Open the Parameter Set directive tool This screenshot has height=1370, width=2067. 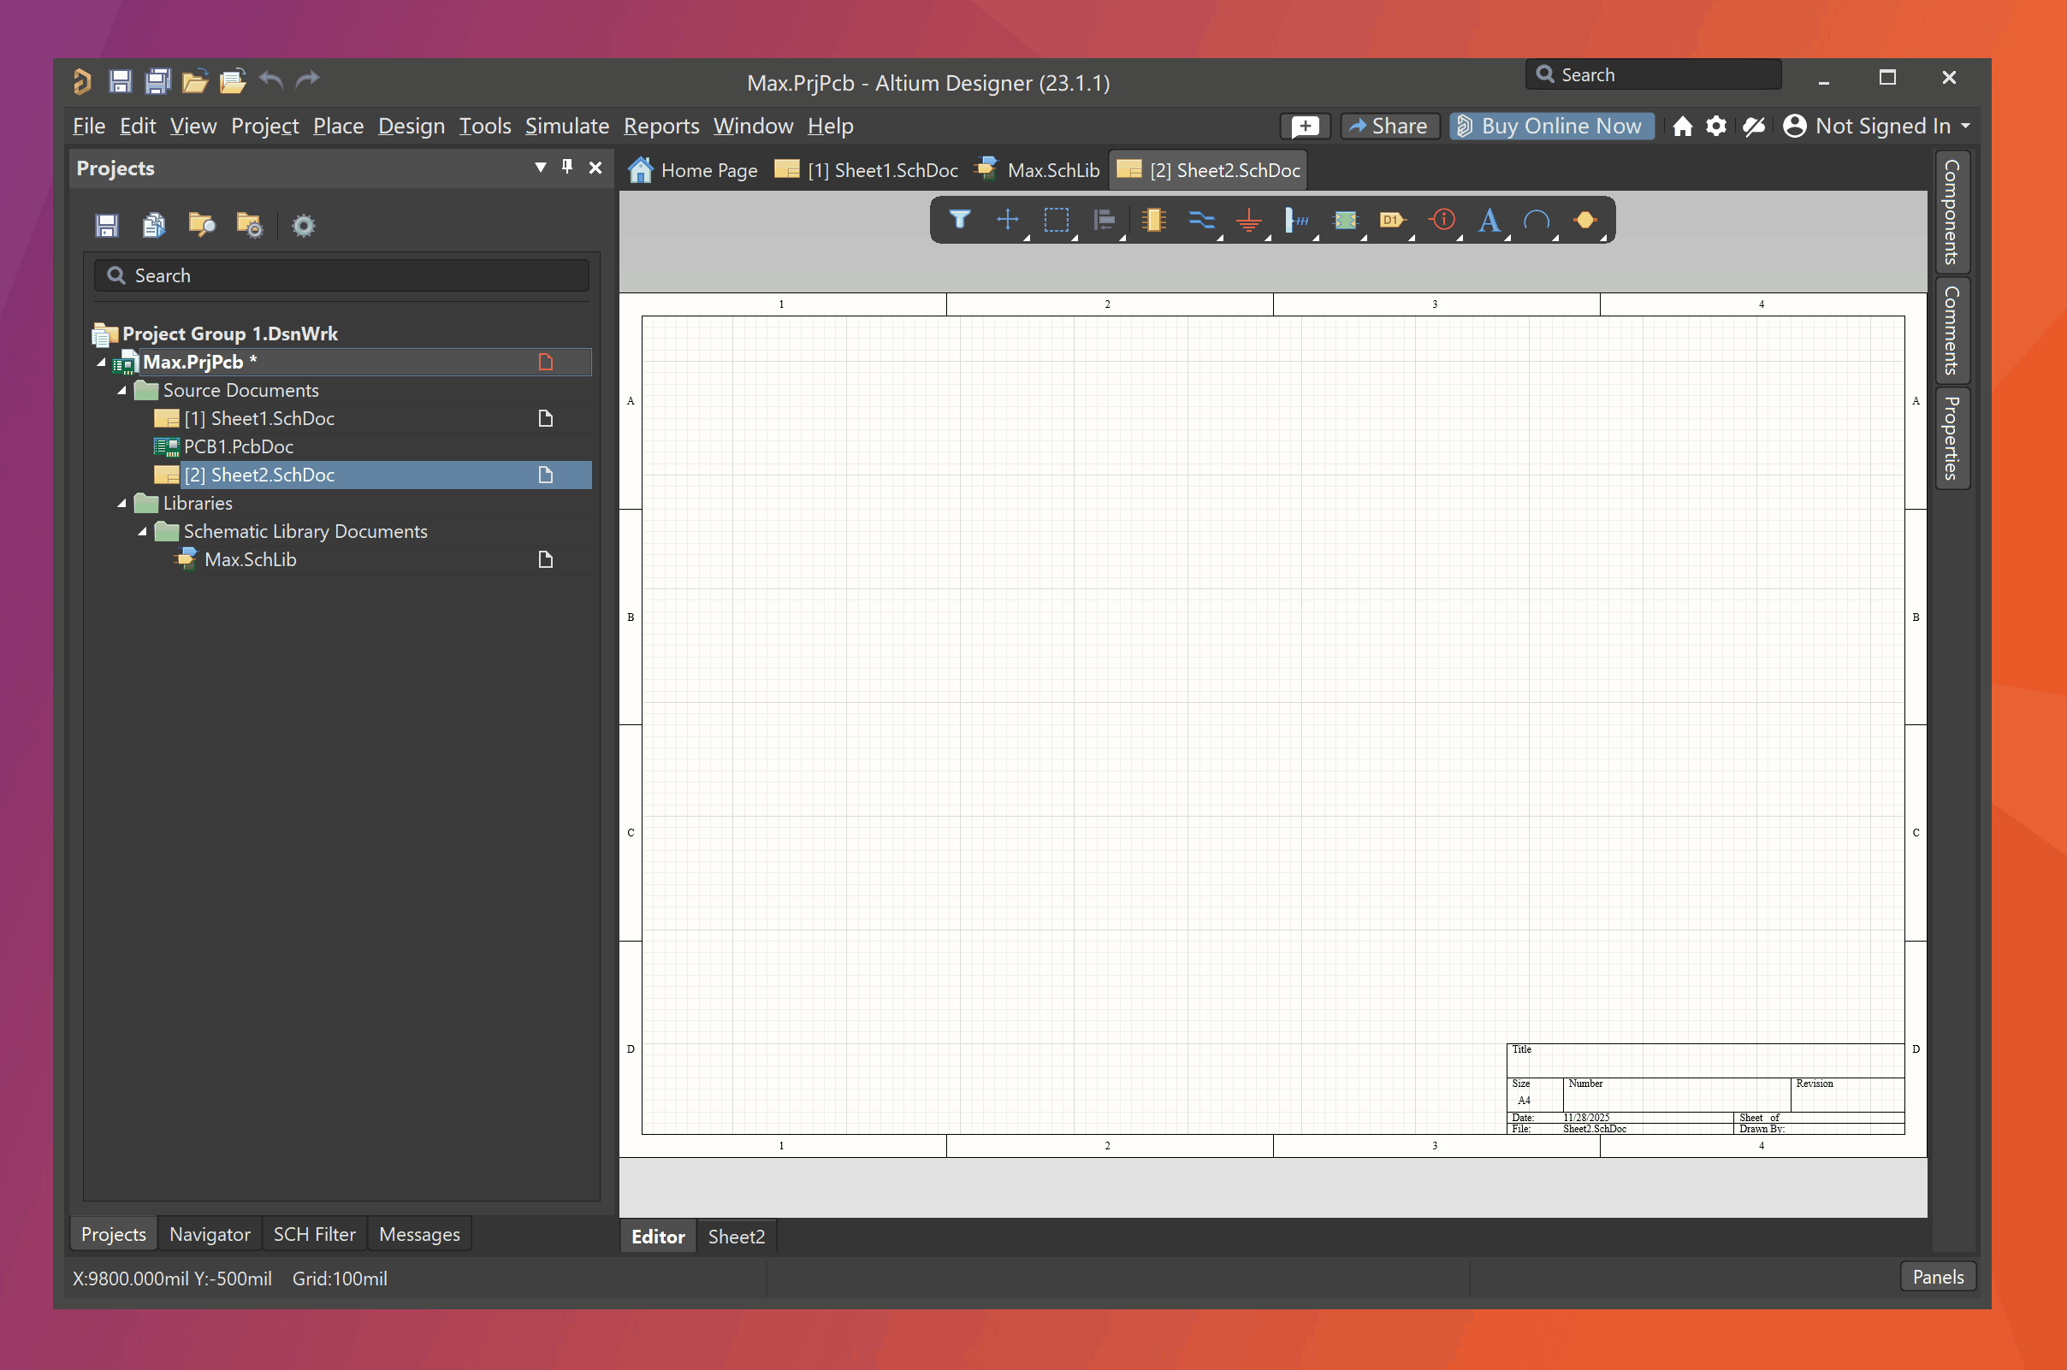1442,220
